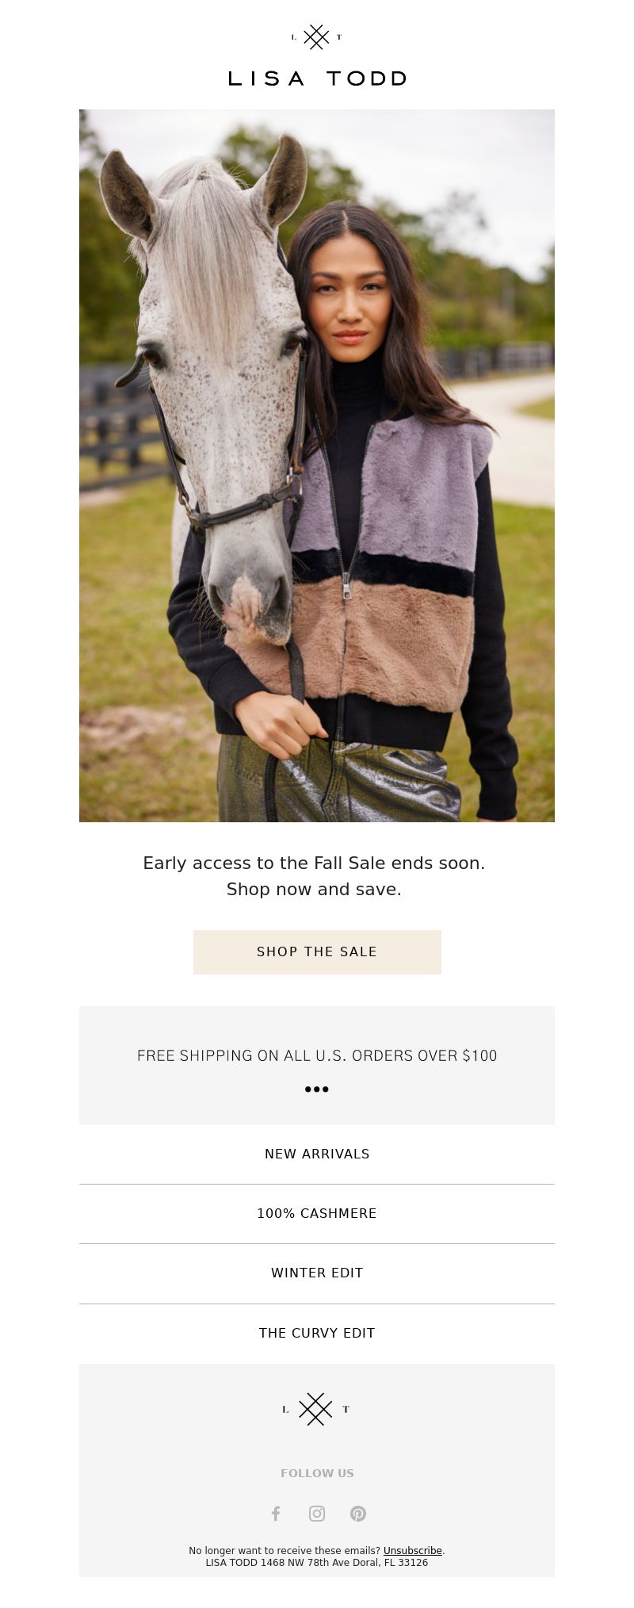Click the three dots below the shipping banner
The height and width of the screenshot is (1608, 634).
coord(317,1089)
